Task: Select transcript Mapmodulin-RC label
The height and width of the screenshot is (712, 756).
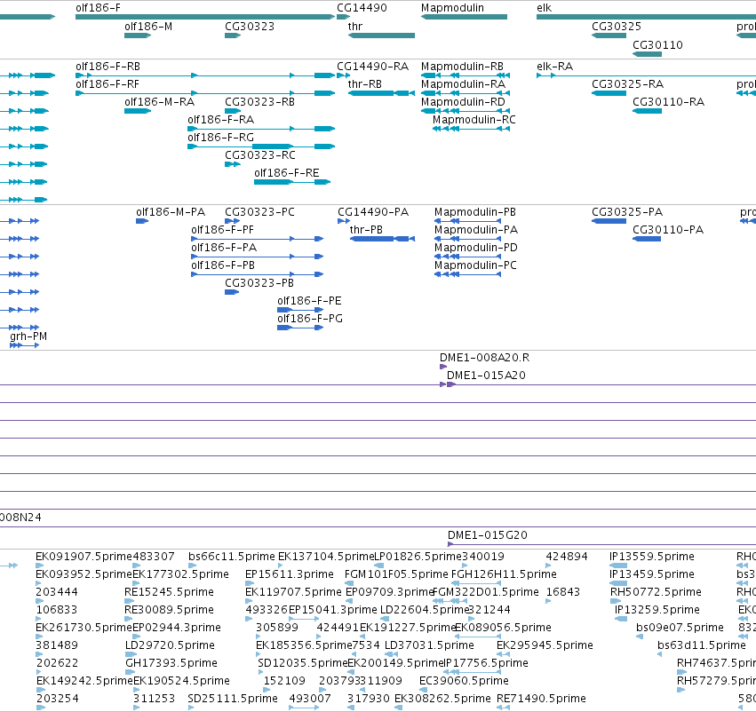Action: point(474,120)
